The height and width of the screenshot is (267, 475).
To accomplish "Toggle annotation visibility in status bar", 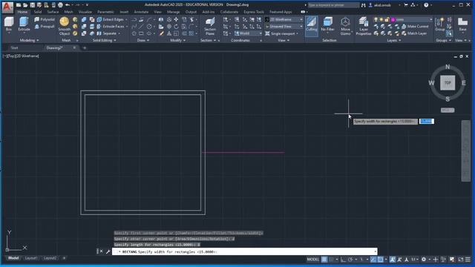I will click(x=393, y=260).
